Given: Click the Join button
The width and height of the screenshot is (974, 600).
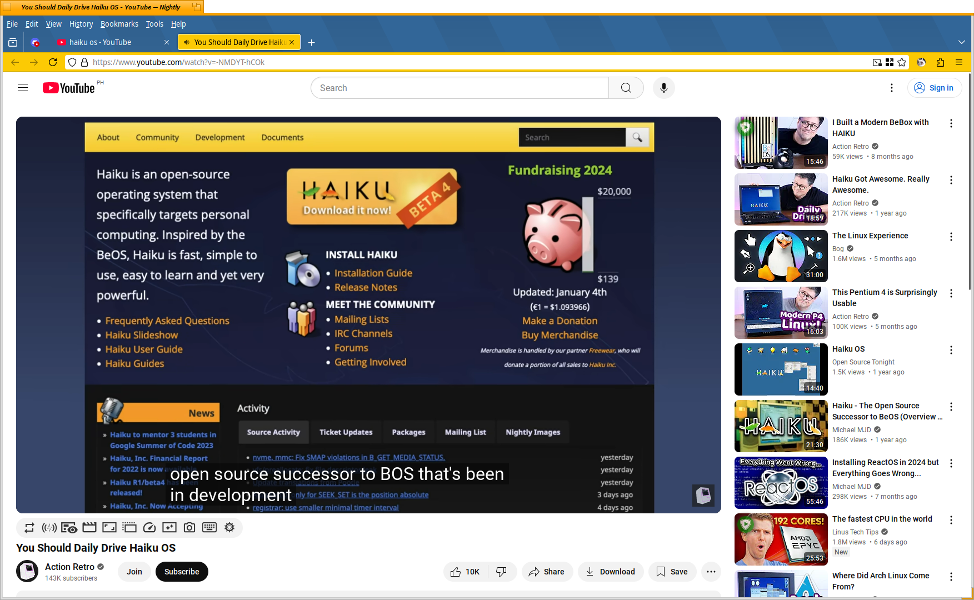Looking at the screenshot, I should (134, 572).
